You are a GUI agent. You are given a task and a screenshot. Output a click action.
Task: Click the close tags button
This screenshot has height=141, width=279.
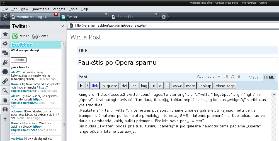225,86
